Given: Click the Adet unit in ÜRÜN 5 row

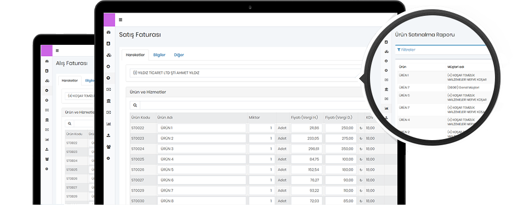Looking at the screenshot, I should coord(282,170).
